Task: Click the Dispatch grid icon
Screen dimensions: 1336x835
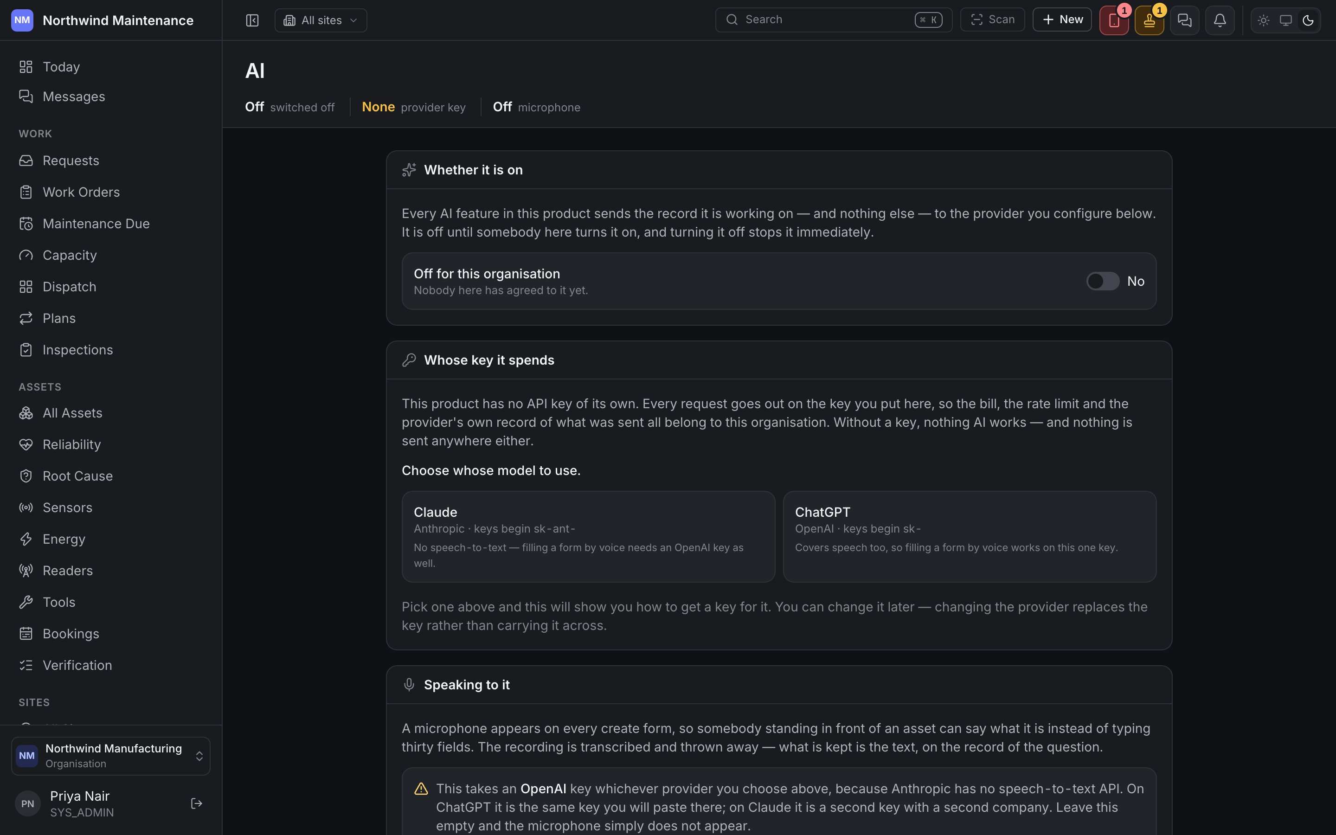Action: pyautogui.click(x=26, y=287)
